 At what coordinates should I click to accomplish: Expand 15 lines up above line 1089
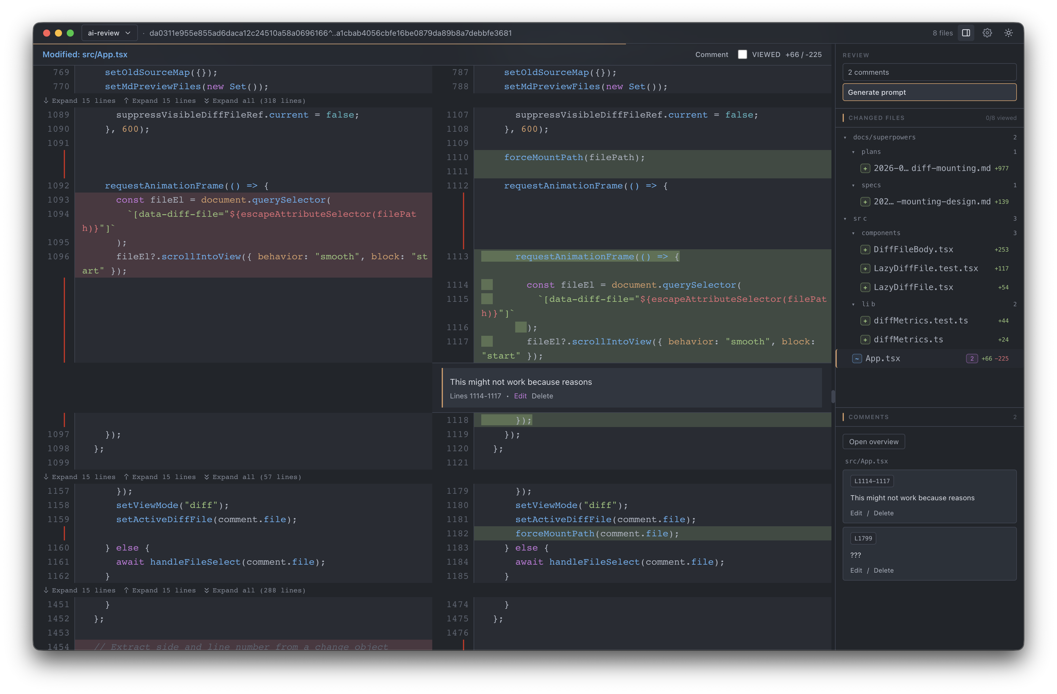(160, 101)
